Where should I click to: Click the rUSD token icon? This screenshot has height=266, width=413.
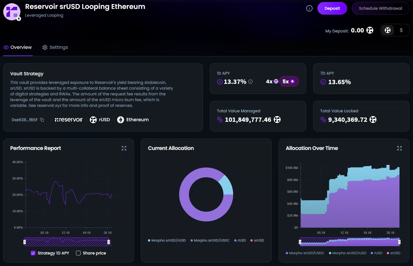pyautogui.click(x=93, y=120)
